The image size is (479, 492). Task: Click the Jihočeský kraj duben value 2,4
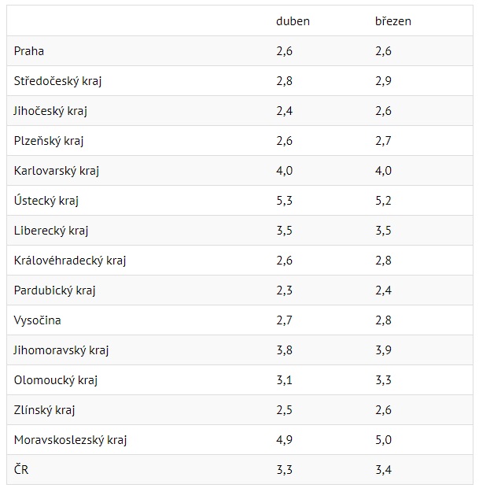tap(284, 111)
